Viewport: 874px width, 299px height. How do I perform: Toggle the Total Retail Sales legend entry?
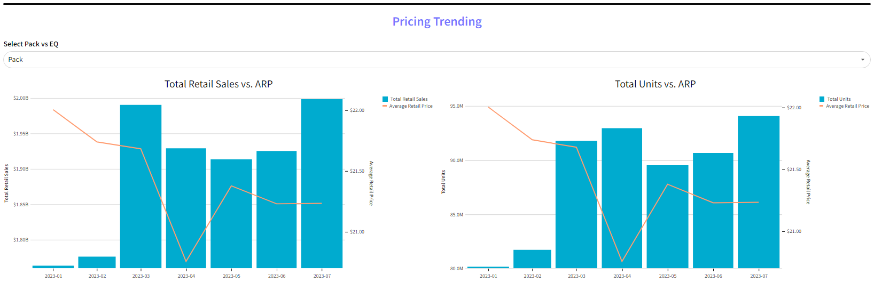[409, 99]
